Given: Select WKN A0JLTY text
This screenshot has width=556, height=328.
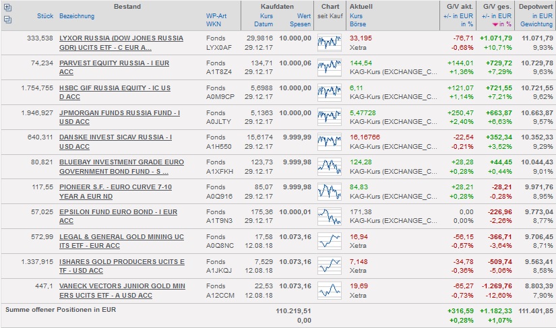Looking at the screenshot, I should [218, 121].
